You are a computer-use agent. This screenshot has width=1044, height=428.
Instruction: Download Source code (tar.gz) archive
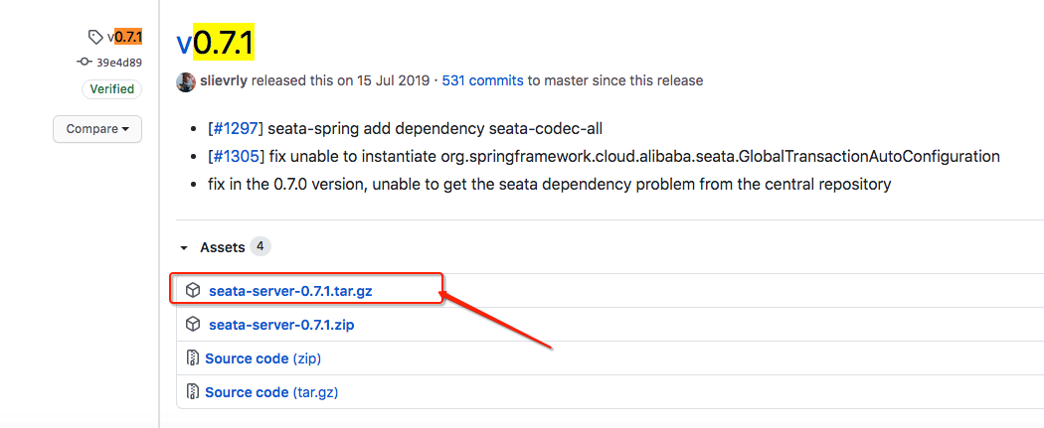point(271,392)
